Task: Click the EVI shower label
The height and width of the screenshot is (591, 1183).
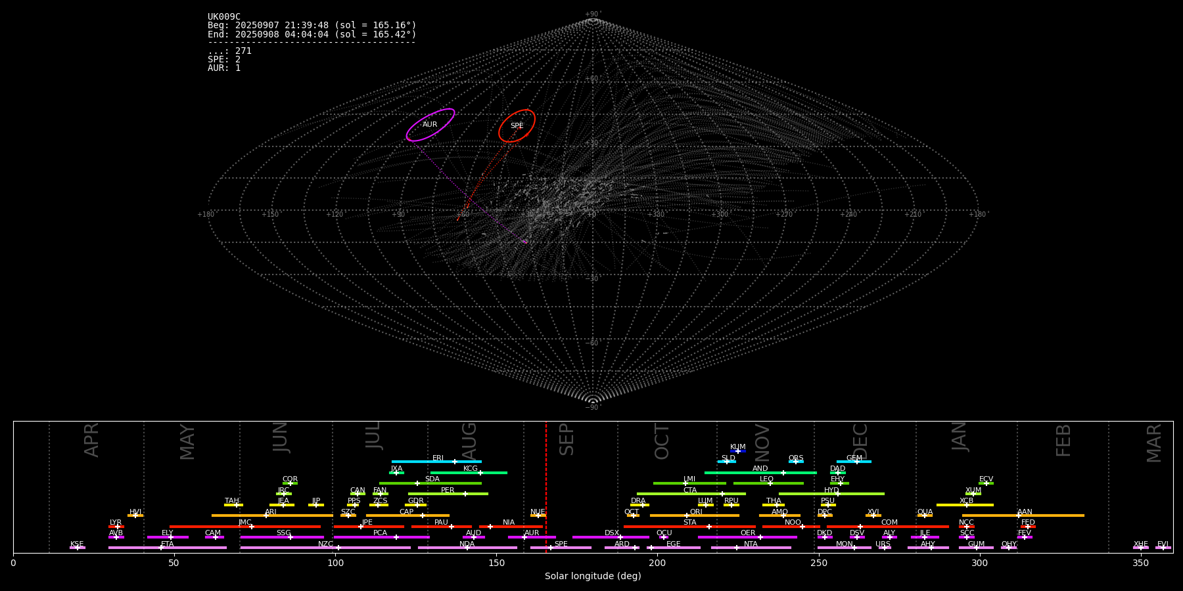Action: 1163,544
